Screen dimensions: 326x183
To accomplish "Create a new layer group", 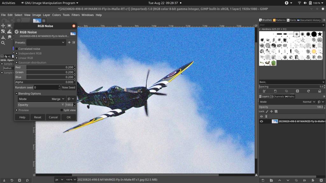I will [x=271, y=180].
